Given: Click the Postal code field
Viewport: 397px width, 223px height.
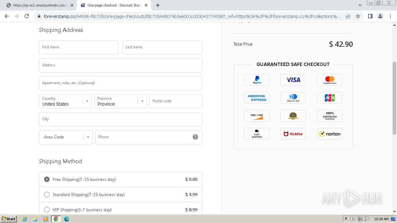Looking at the screenshot, I should click(176, 101).
